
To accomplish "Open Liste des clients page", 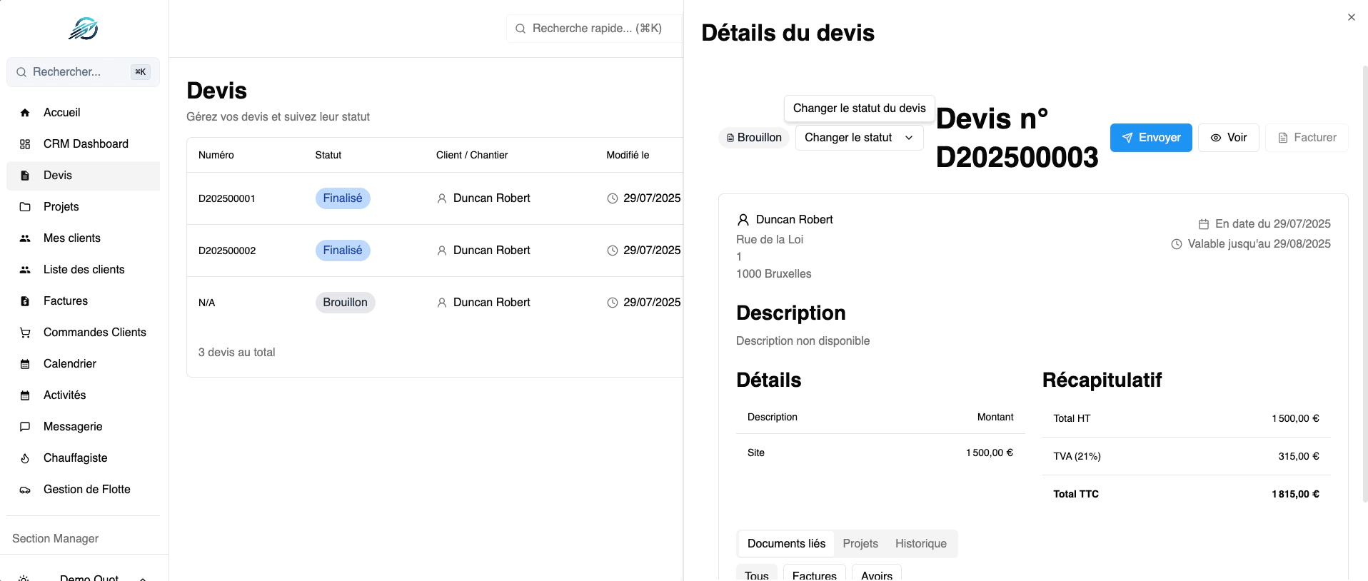I will point(83,270).
